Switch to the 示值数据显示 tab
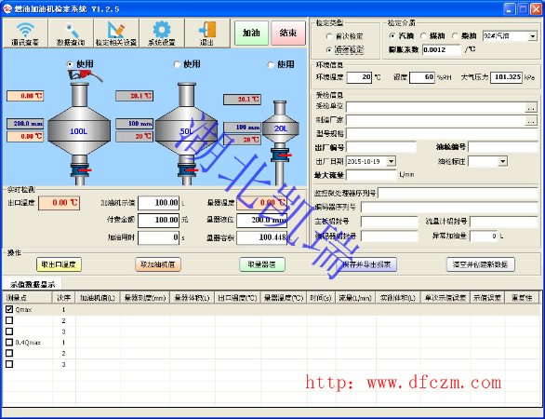The width and height of the screenshot is (545, 419). (33, 284)
